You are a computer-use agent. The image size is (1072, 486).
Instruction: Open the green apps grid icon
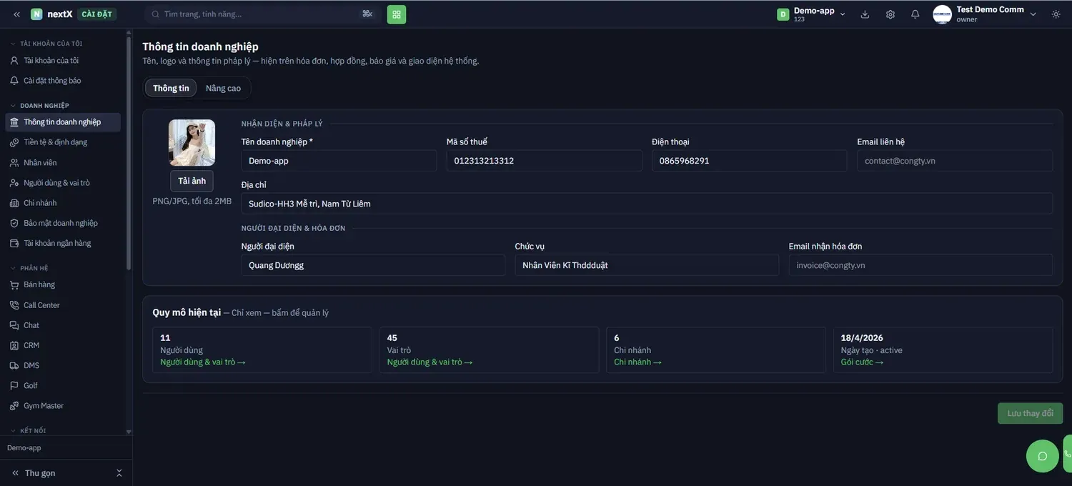pos(397,14)
